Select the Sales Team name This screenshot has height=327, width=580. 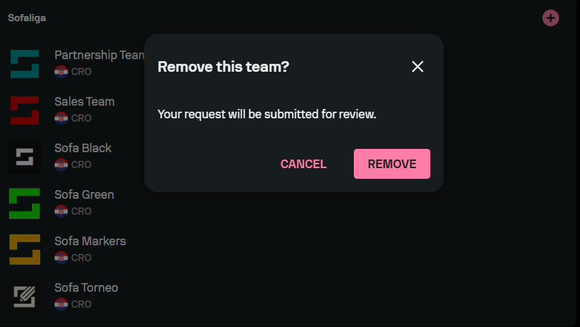(x=84, y=102)
